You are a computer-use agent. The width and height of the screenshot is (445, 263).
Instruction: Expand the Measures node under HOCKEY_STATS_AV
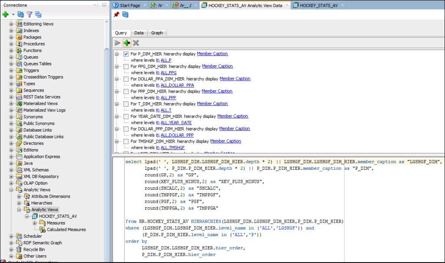[35, 223]
